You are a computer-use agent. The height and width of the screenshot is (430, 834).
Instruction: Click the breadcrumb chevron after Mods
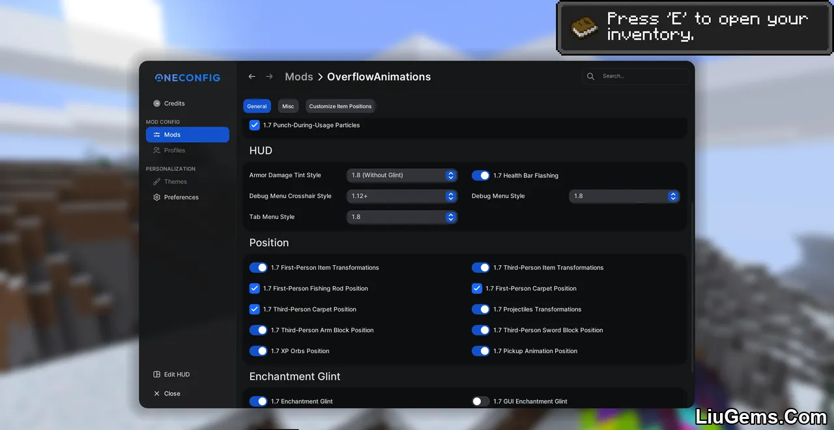point(321,77)
